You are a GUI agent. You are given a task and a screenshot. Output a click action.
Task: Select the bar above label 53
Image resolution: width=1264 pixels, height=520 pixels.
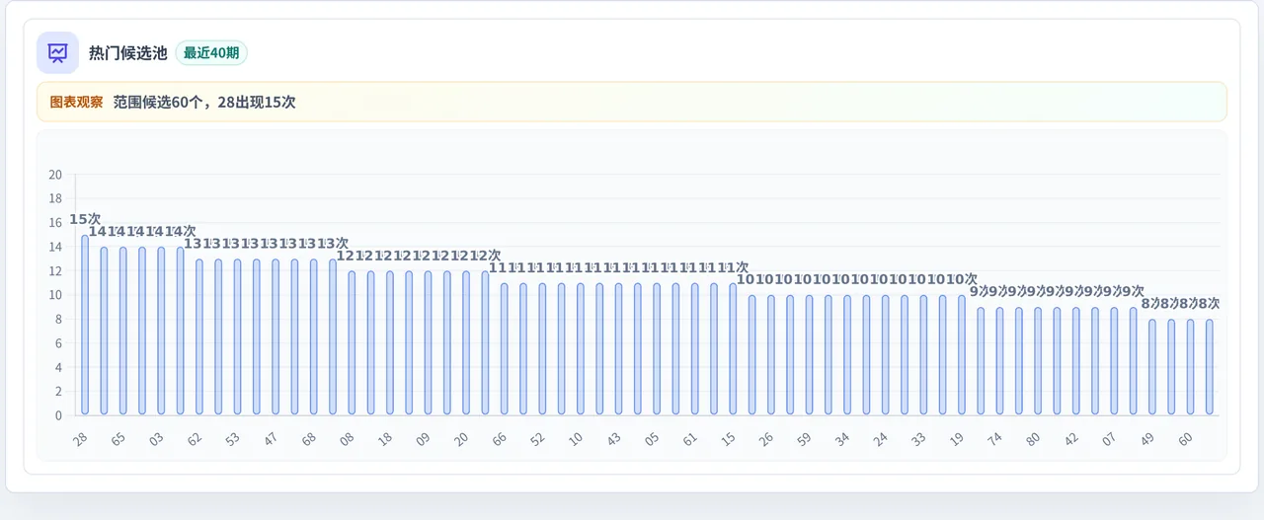coord(237,336)
